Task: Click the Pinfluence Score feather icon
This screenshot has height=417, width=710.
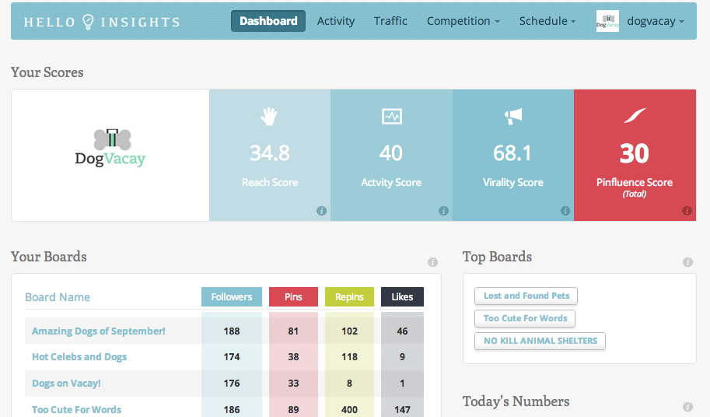Action: point(635,115)
